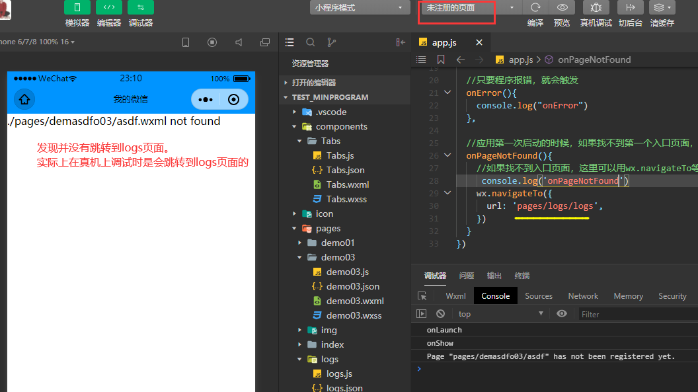Click the circle close button in simulator capsule
This screenshot has width=698, height=392.
pyautogui.click(x=234, y=99)
